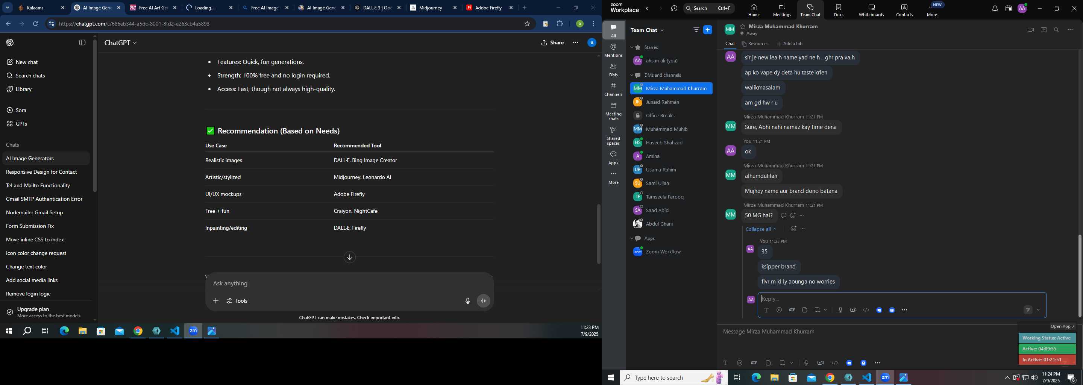Collapse the Apps section in Team Chat
This screenshot has width=1083, height=385.
pyautogui.click(x=631, y=238)
